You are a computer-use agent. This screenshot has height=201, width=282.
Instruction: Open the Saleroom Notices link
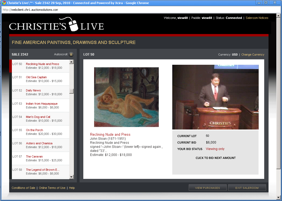click(x=257, y=18)
